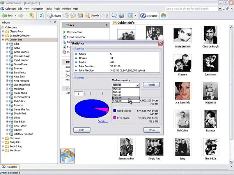Collapse the Tasks panel header chevron
Image resolution: width=234 pixels, height=175 pixels.
[107, 25]
